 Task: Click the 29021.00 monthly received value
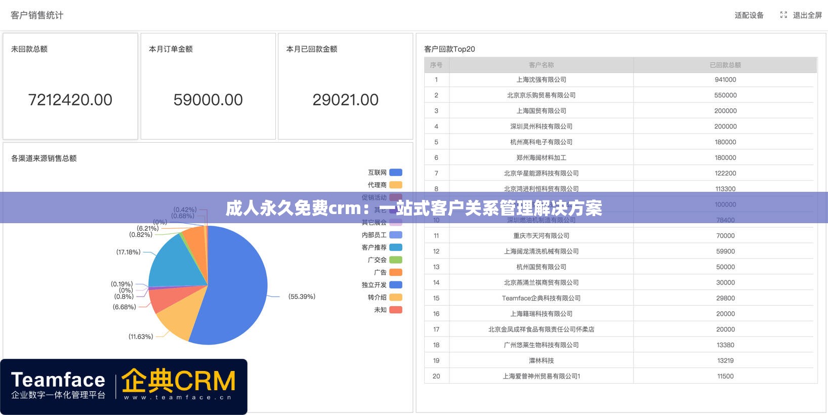pyautogui.click(x=346, y=100)
